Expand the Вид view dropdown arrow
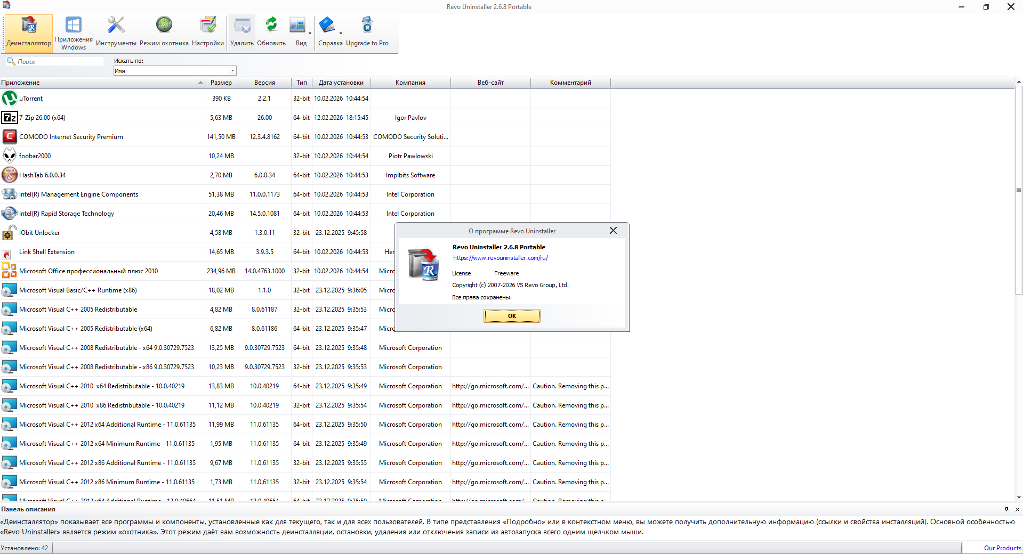 (310, 34)
